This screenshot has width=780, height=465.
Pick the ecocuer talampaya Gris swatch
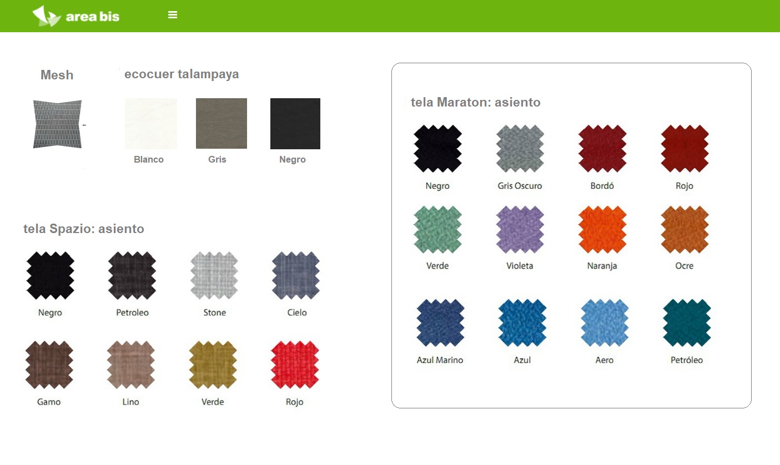tap(222, 124)
